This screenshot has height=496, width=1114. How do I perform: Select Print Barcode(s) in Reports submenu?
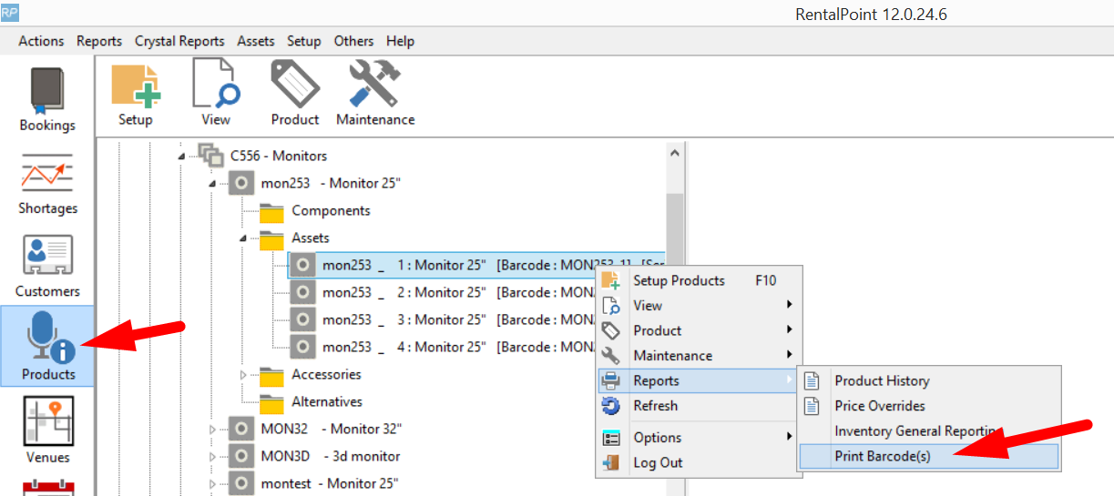point(927,456)
